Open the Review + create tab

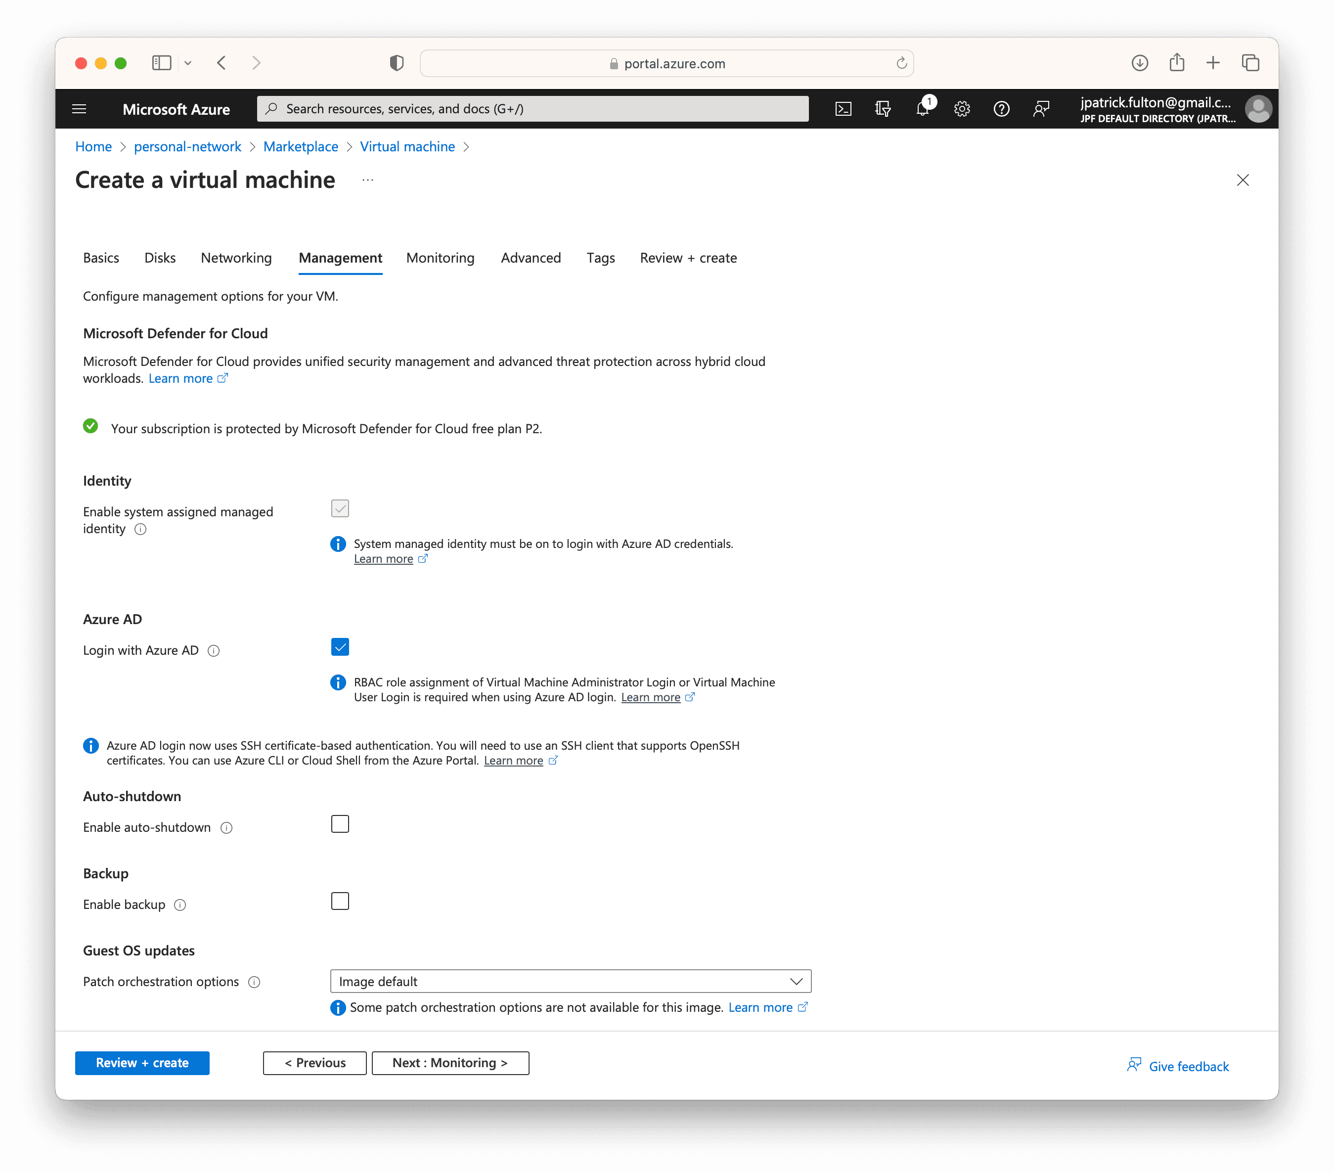point(688,258)
